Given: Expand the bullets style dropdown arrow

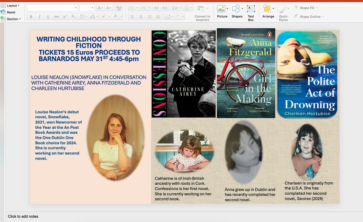Looking at the screenshot, I should 137,8.
